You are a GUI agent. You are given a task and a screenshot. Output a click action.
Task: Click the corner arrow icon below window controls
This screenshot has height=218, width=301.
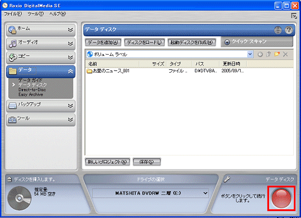[x=294, y=16]
